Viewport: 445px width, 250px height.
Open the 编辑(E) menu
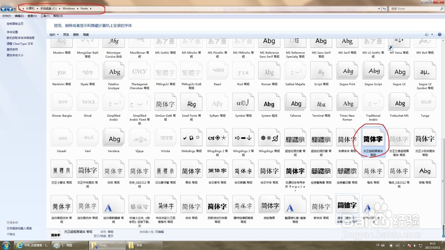coord(19,16)
